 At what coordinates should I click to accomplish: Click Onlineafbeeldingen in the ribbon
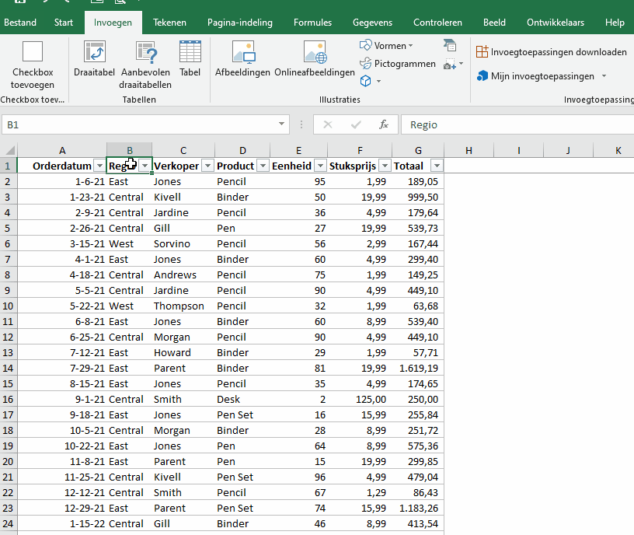tap(315, 59)
